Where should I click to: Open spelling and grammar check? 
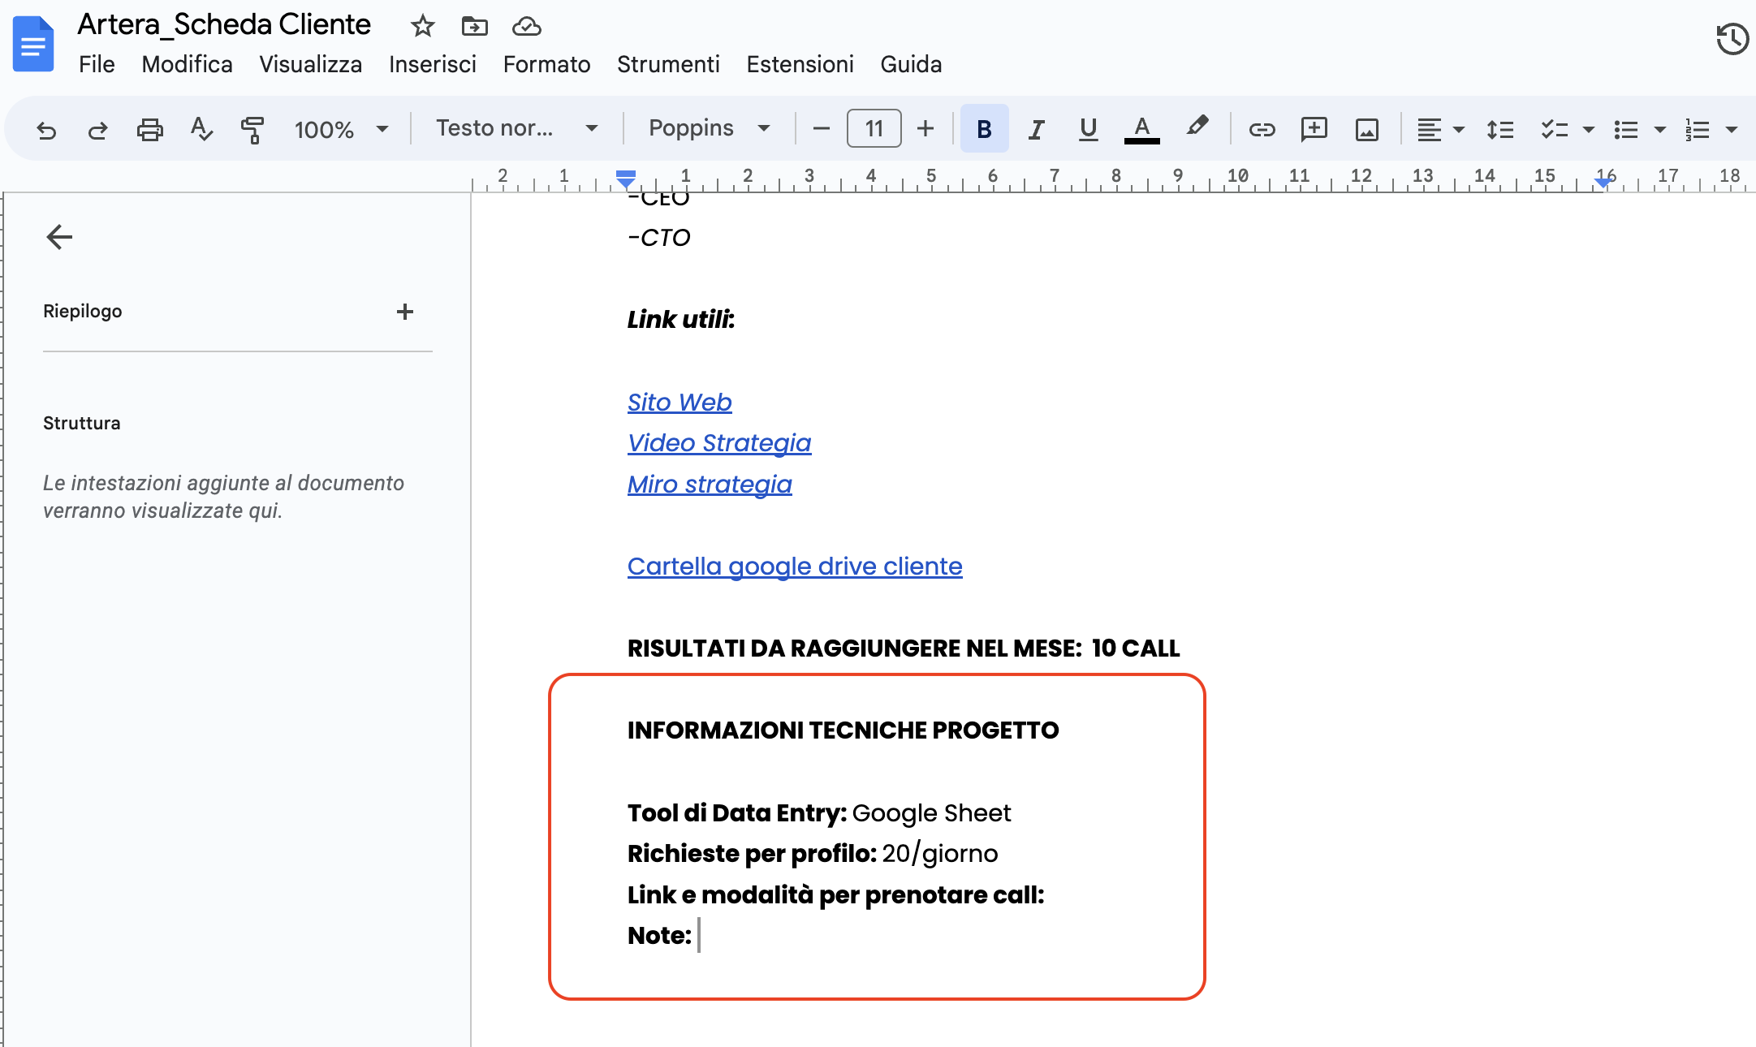pos(201,129)
